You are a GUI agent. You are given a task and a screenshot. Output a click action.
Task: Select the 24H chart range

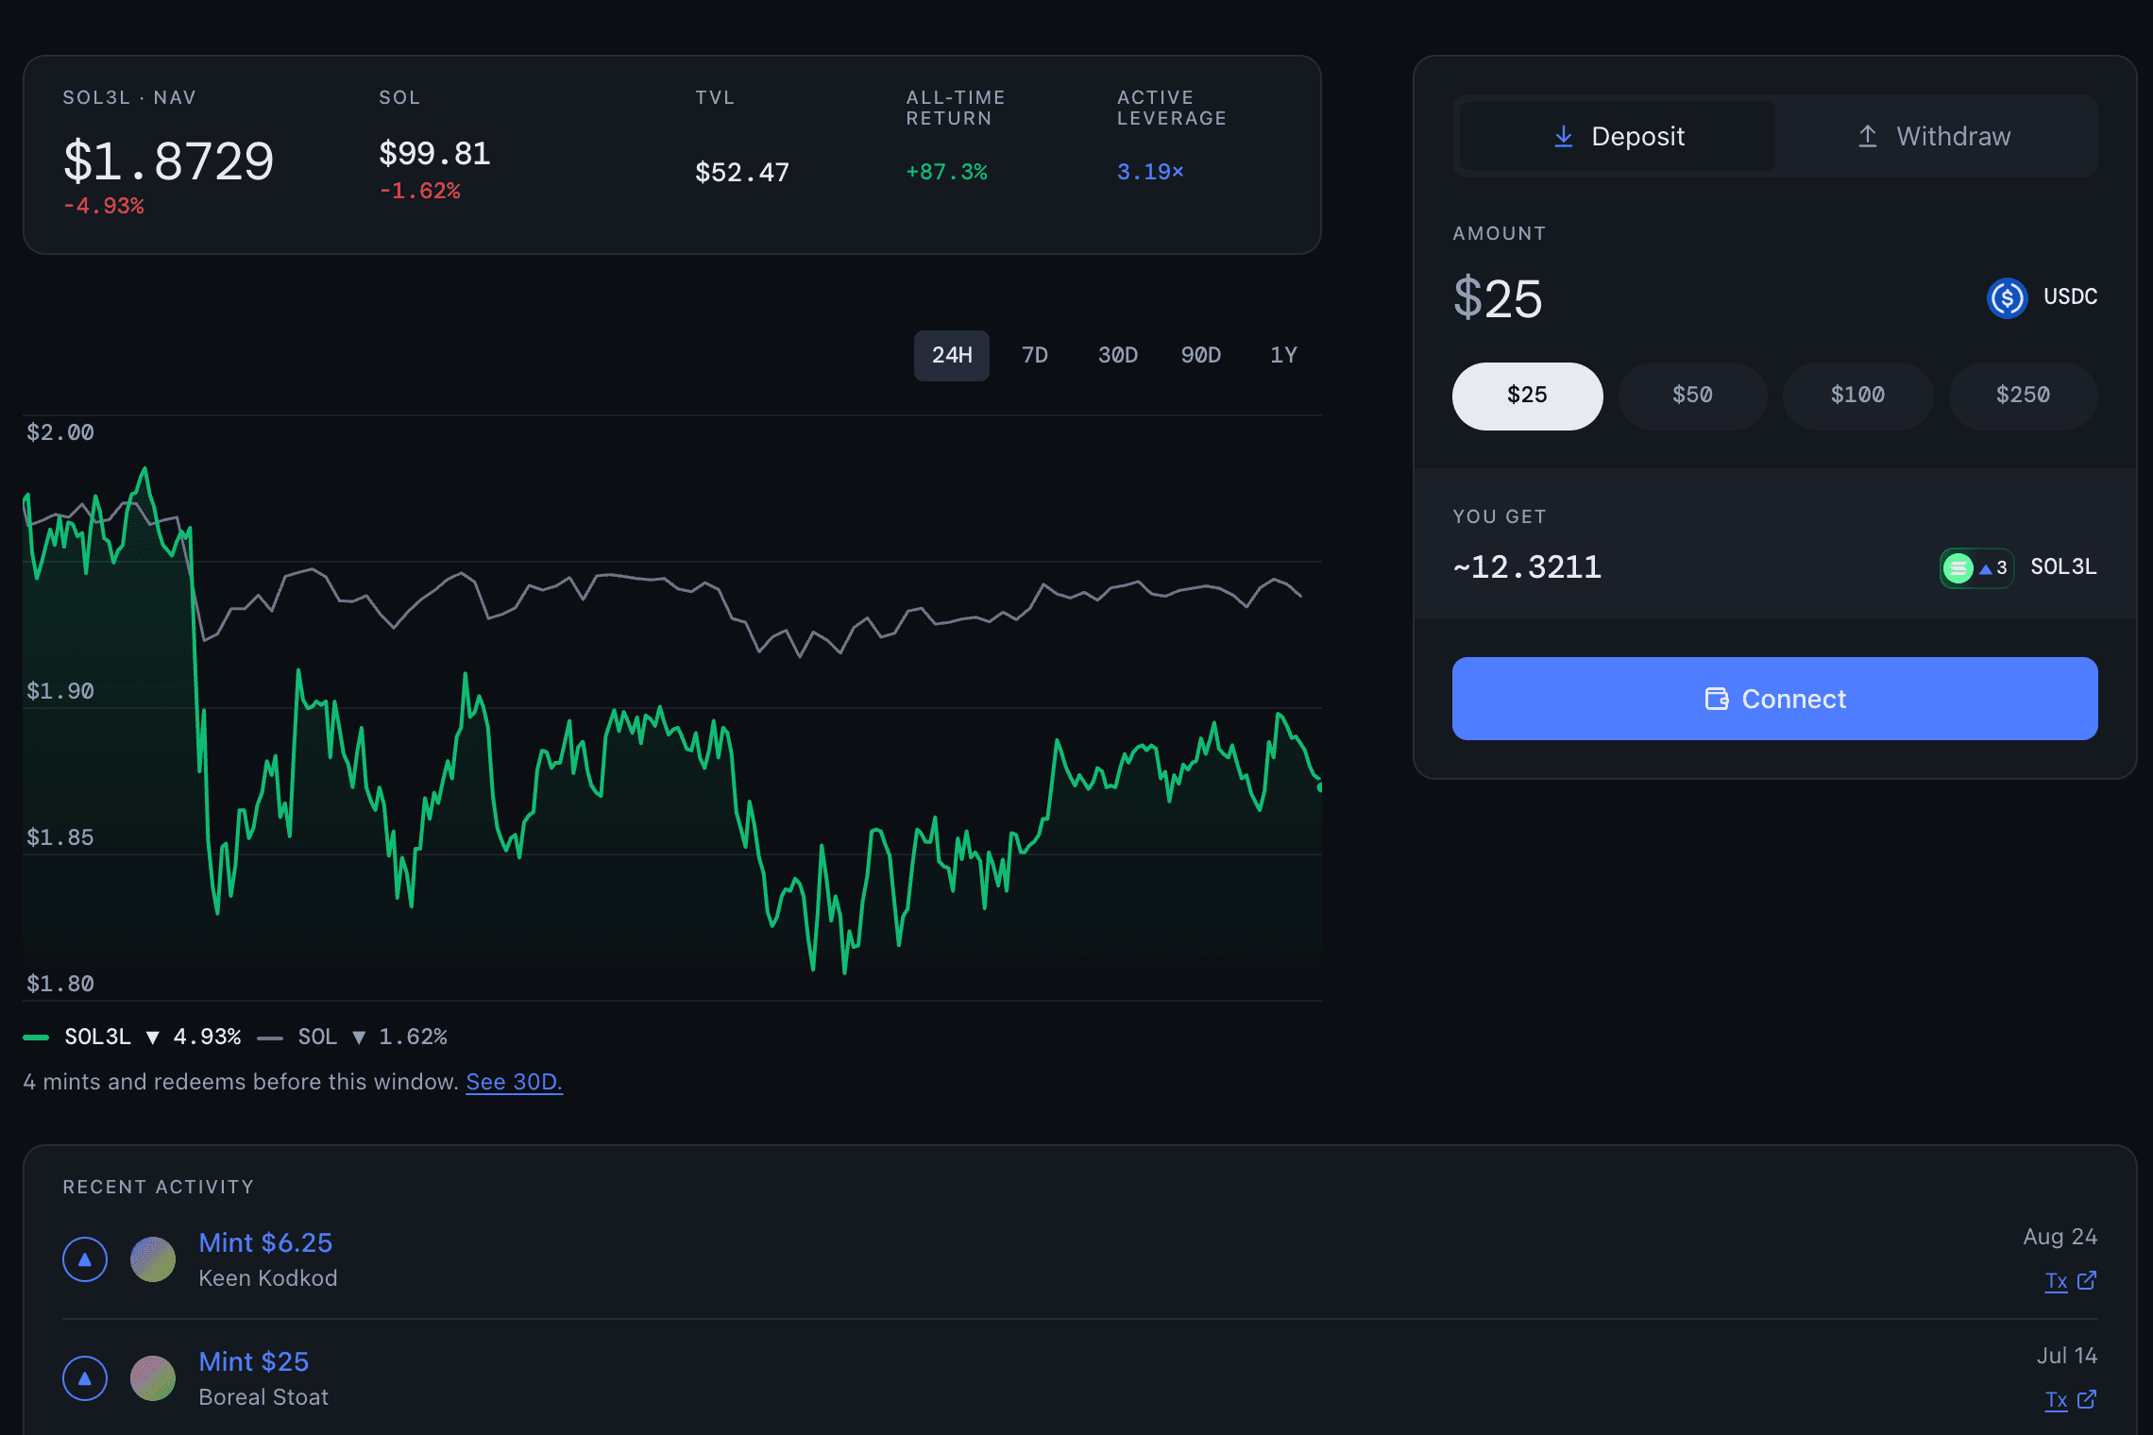(952, 355)
